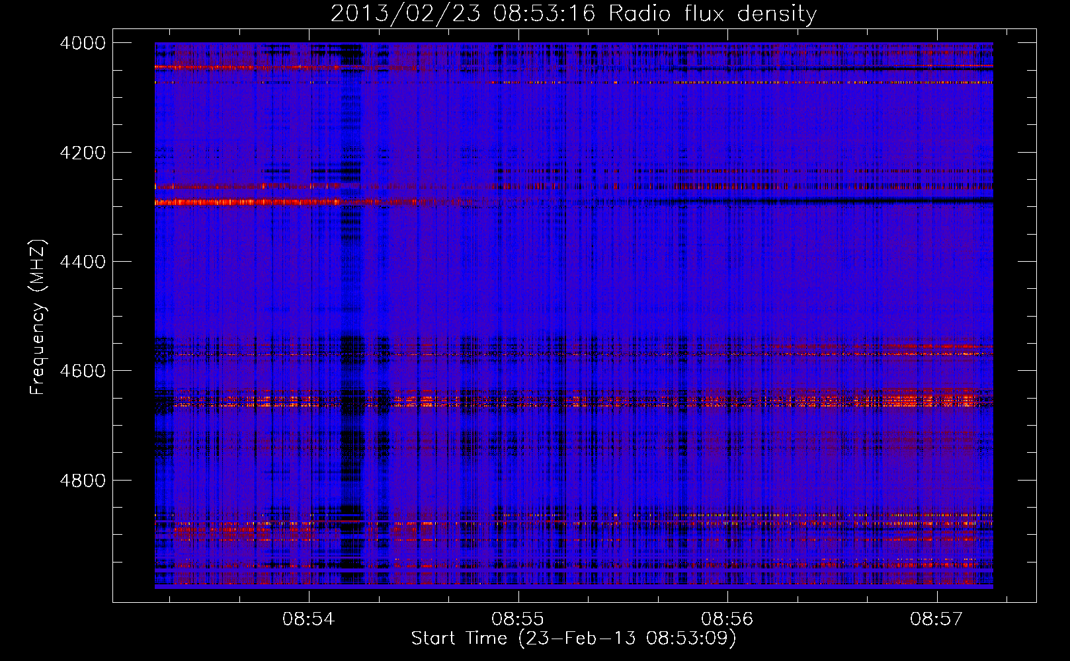Click the 4800 frequency tick label
Image resolution: width=1070 pixels, height=661 pixels.
(x=83, y=480)
